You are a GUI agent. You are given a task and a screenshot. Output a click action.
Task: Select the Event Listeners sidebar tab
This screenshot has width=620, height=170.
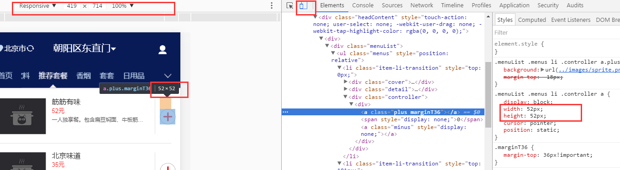[571, 20]
